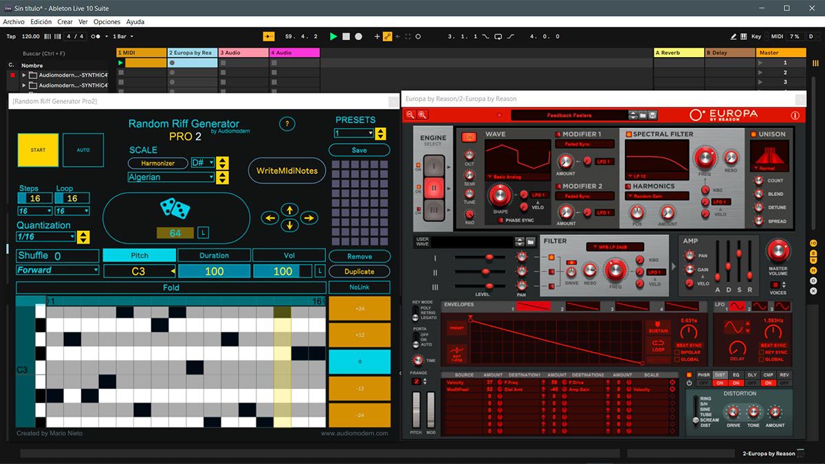Click the right arrow in the shift pad
This screenshot has width=825, height=464.
(x=309, y=218)
